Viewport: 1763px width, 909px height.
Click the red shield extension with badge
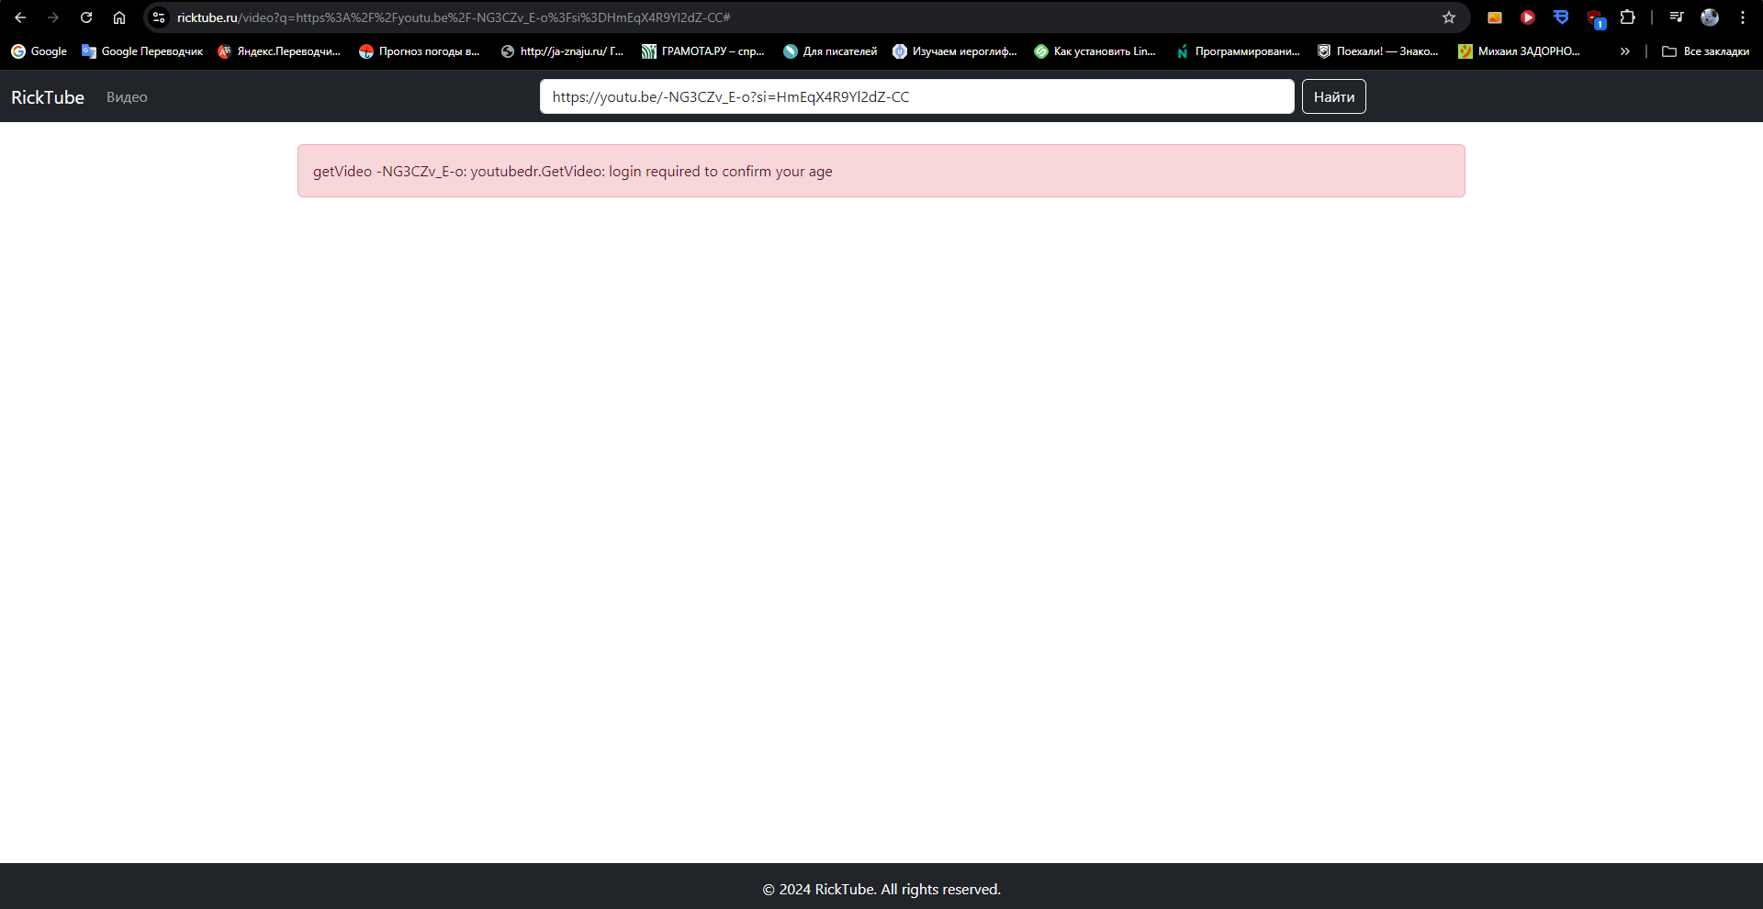[x=1595, y=18]
